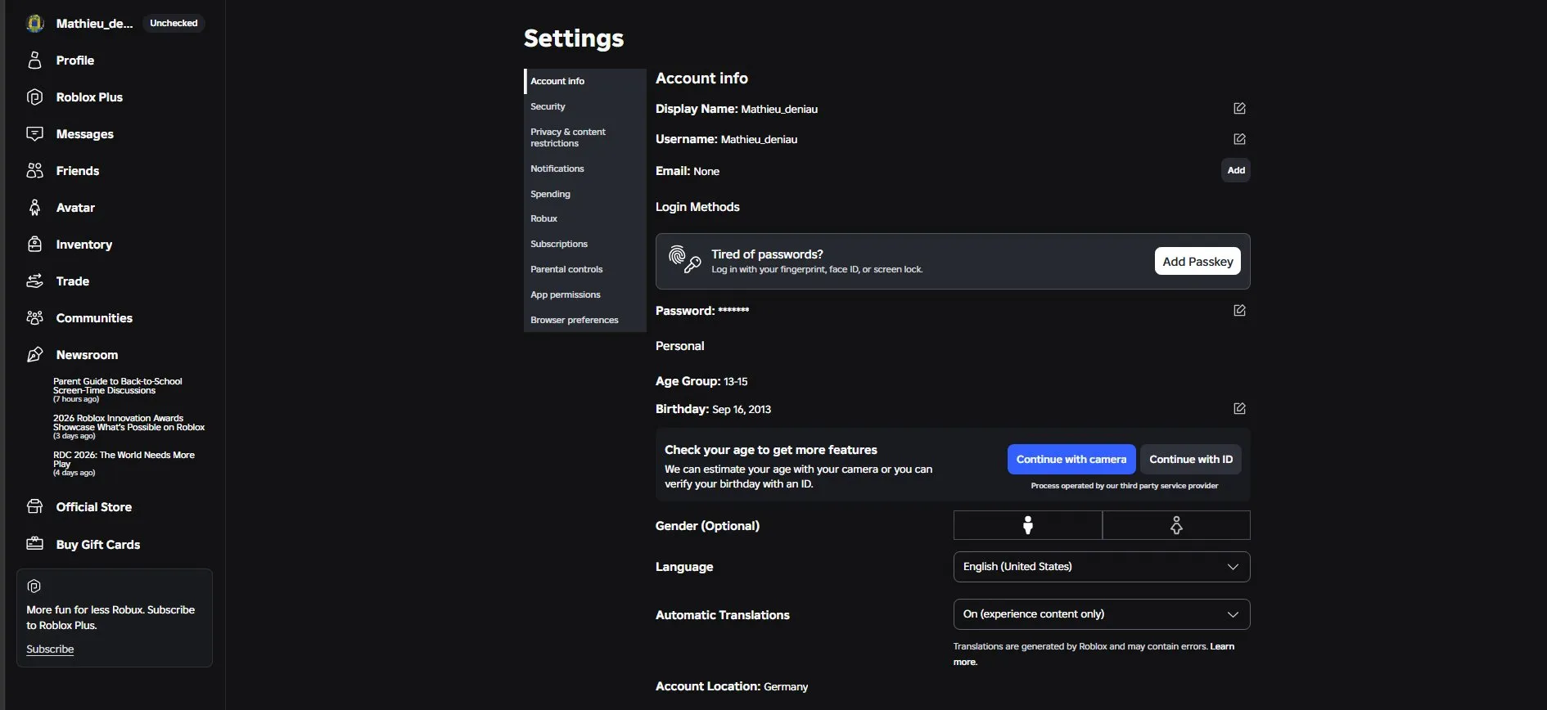Click the Inventory backpack icon
The image size is (1547, 710).
point(34,245)
